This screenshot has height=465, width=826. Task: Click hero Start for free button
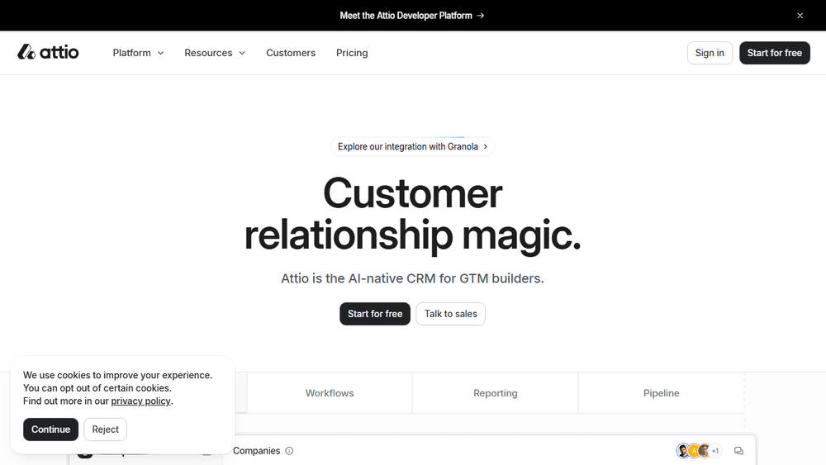375,314
